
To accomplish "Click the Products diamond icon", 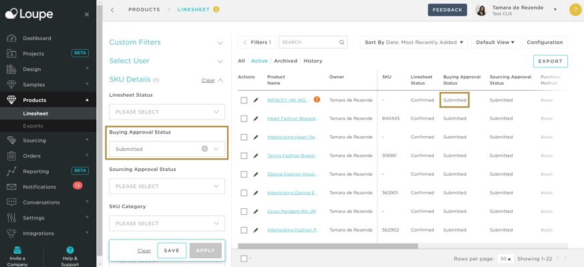I will 11,100.
